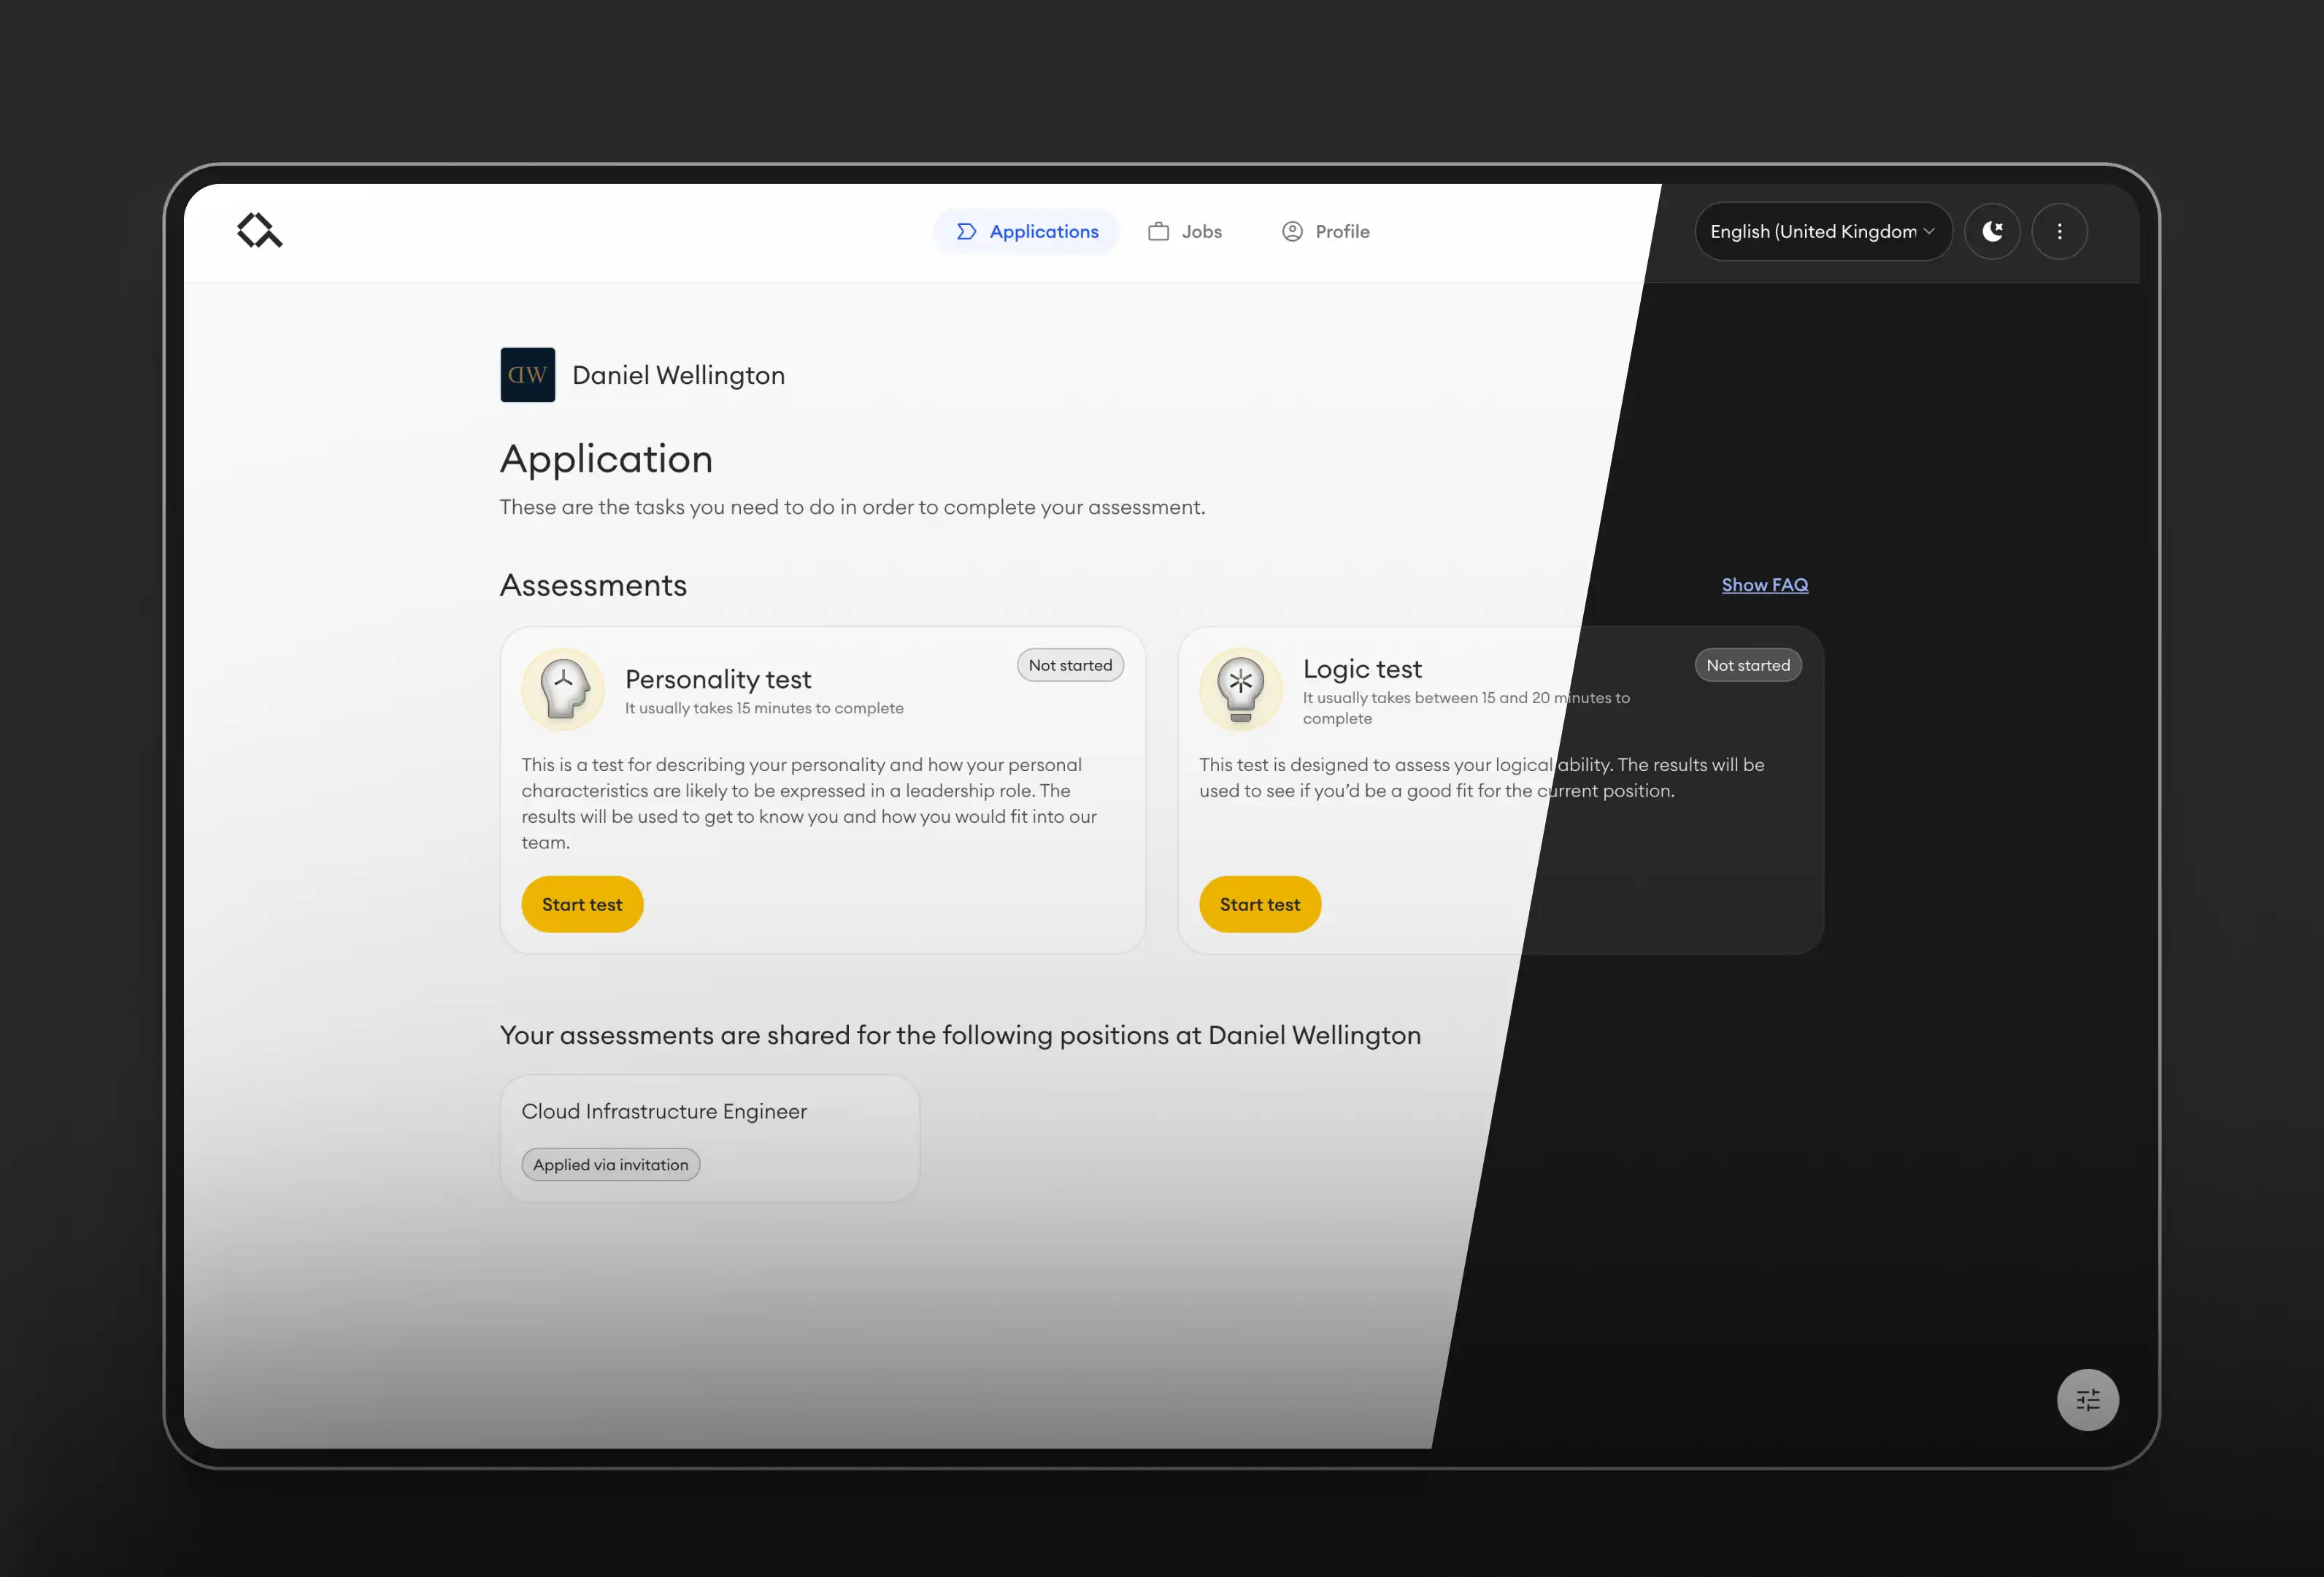The height and width of the screenshot is (1577, 2324).
Task: Open the Applications tab
Action: pyautogui.click(x=1027, y=231)
